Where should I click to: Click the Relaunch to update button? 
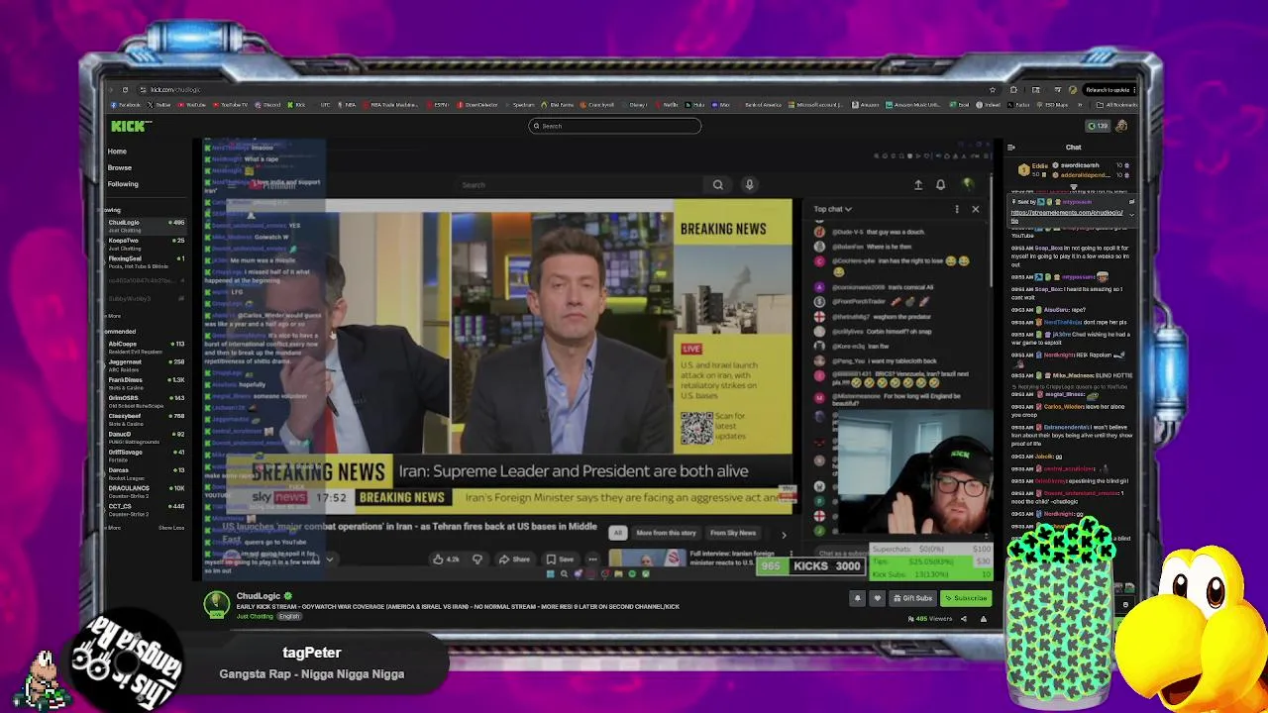click(1109, 90)
